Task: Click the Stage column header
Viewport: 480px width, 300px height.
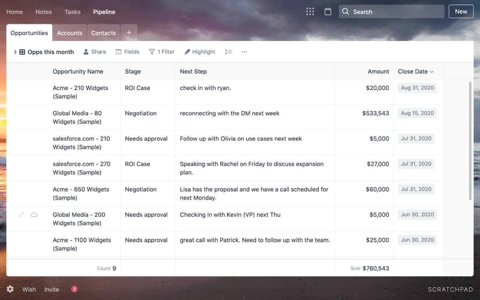Action: click(x=133, y=72)
